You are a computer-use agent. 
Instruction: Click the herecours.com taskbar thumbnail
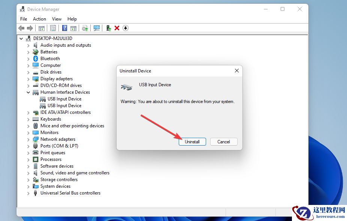click(x=323, y=212)
